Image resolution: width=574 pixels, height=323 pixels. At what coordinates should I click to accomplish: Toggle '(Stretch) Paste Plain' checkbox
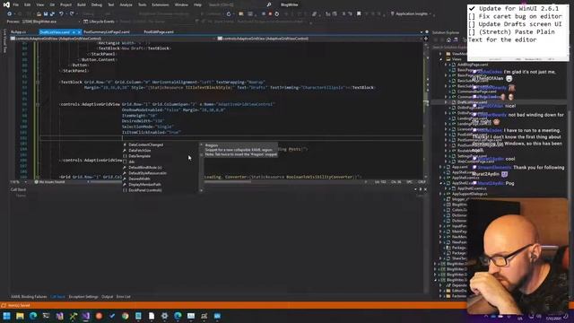point(472,32)
